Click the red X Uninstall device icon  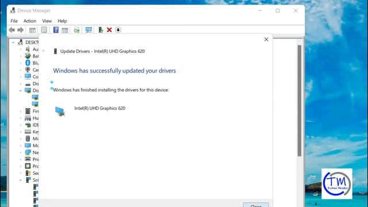(x=109, y=30)
